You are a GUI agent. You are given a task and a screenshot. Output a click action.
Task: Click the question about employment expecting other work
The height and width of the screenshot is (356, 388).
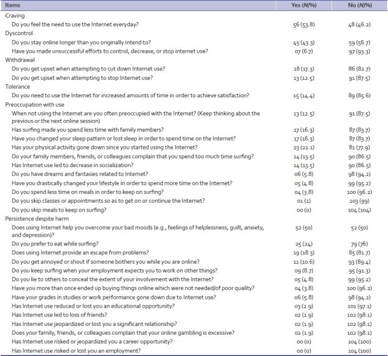point(114,271)
